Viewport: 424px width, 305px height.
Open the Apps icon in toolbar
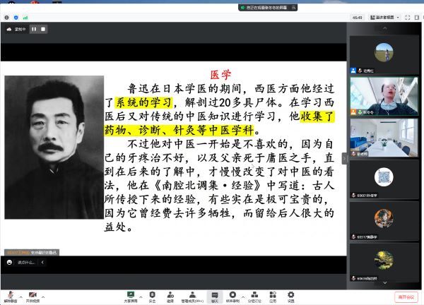(273, 295)
